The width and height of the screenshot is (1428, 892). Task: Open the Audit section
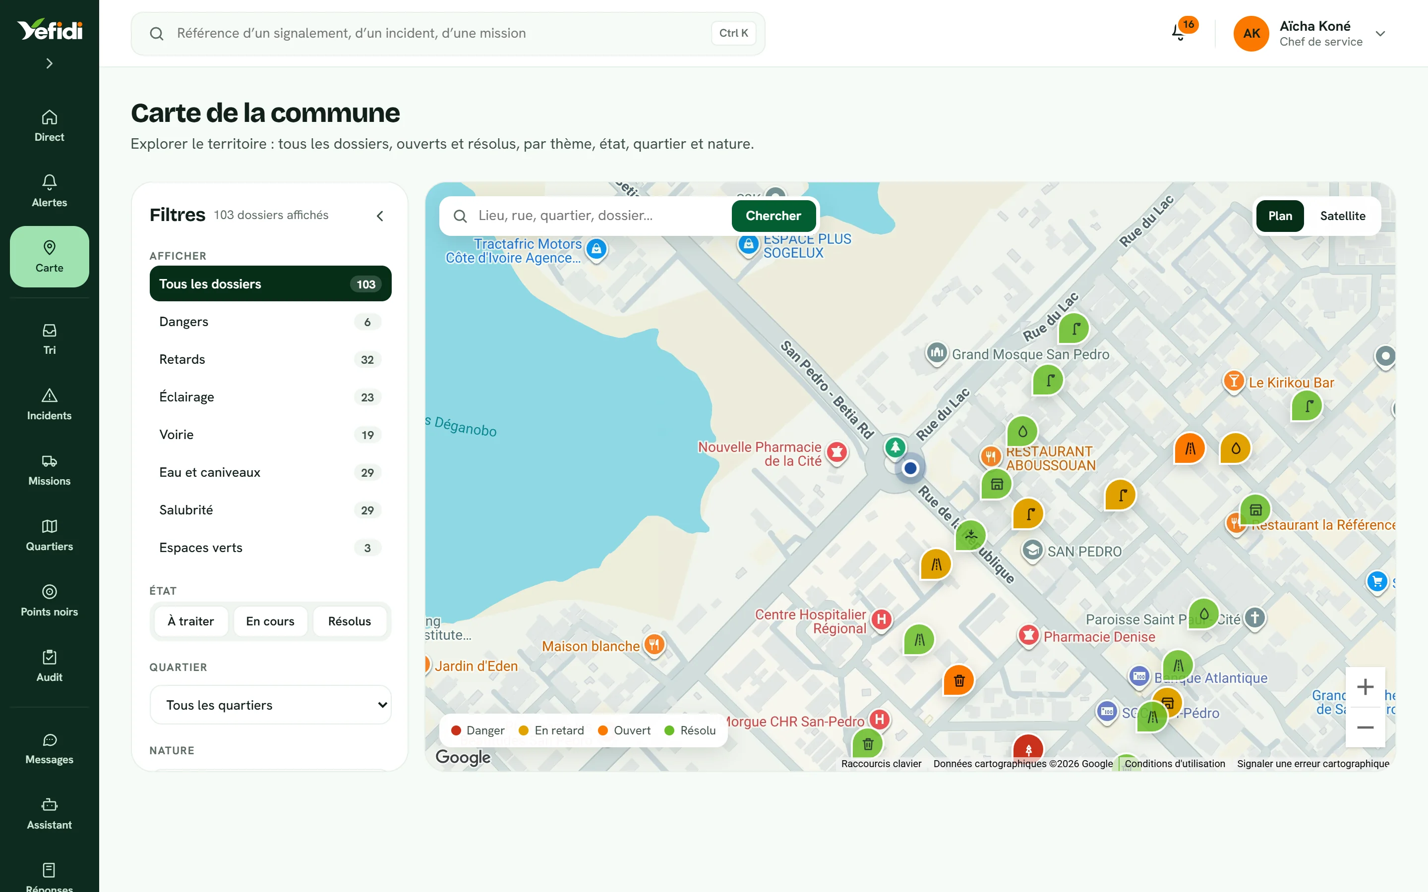[50, 667]
